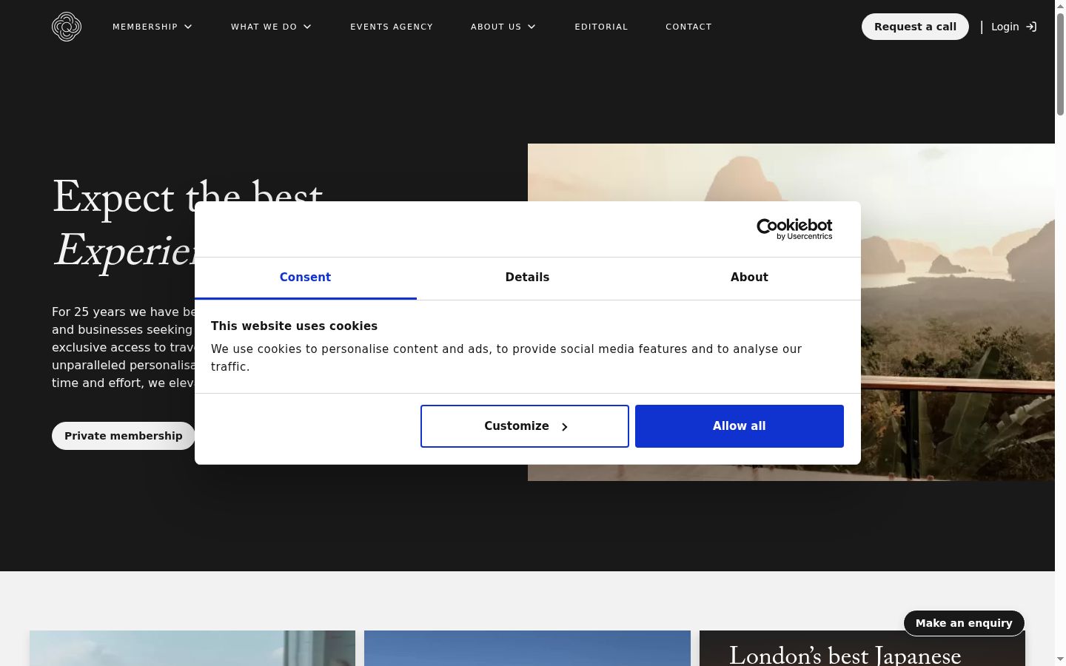This screenshot has height=666, width=1066.
Task: Click the Login arrow icon
Action: pyautogui.click(x=1031, y=27)
